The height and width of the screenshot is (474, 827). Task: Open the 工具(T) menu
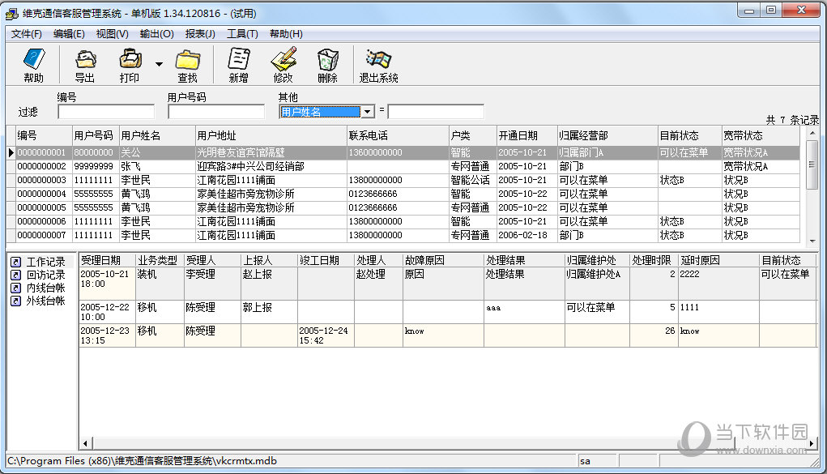pos(243,34)
